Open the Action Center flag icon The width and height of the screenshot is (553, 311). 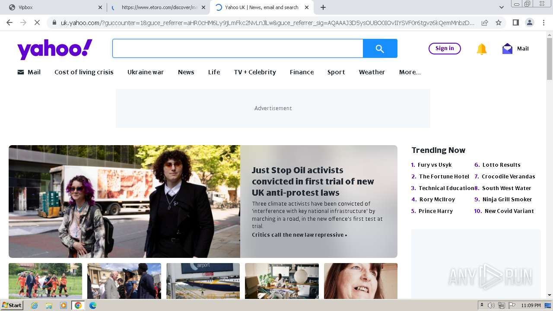[x=512, y=305]
